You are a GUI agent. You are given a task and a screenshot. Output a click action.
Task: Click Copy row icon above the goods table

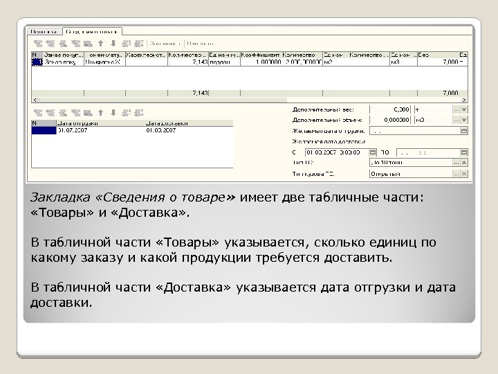[x=50, y=43]
